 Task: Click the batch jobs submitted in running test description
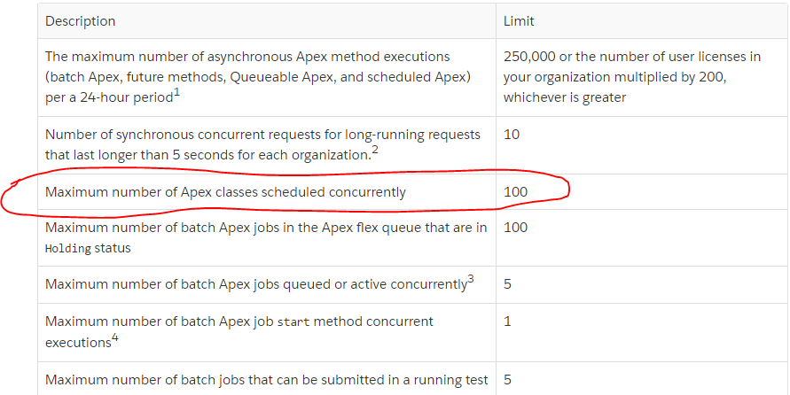(x=266, y=380)
